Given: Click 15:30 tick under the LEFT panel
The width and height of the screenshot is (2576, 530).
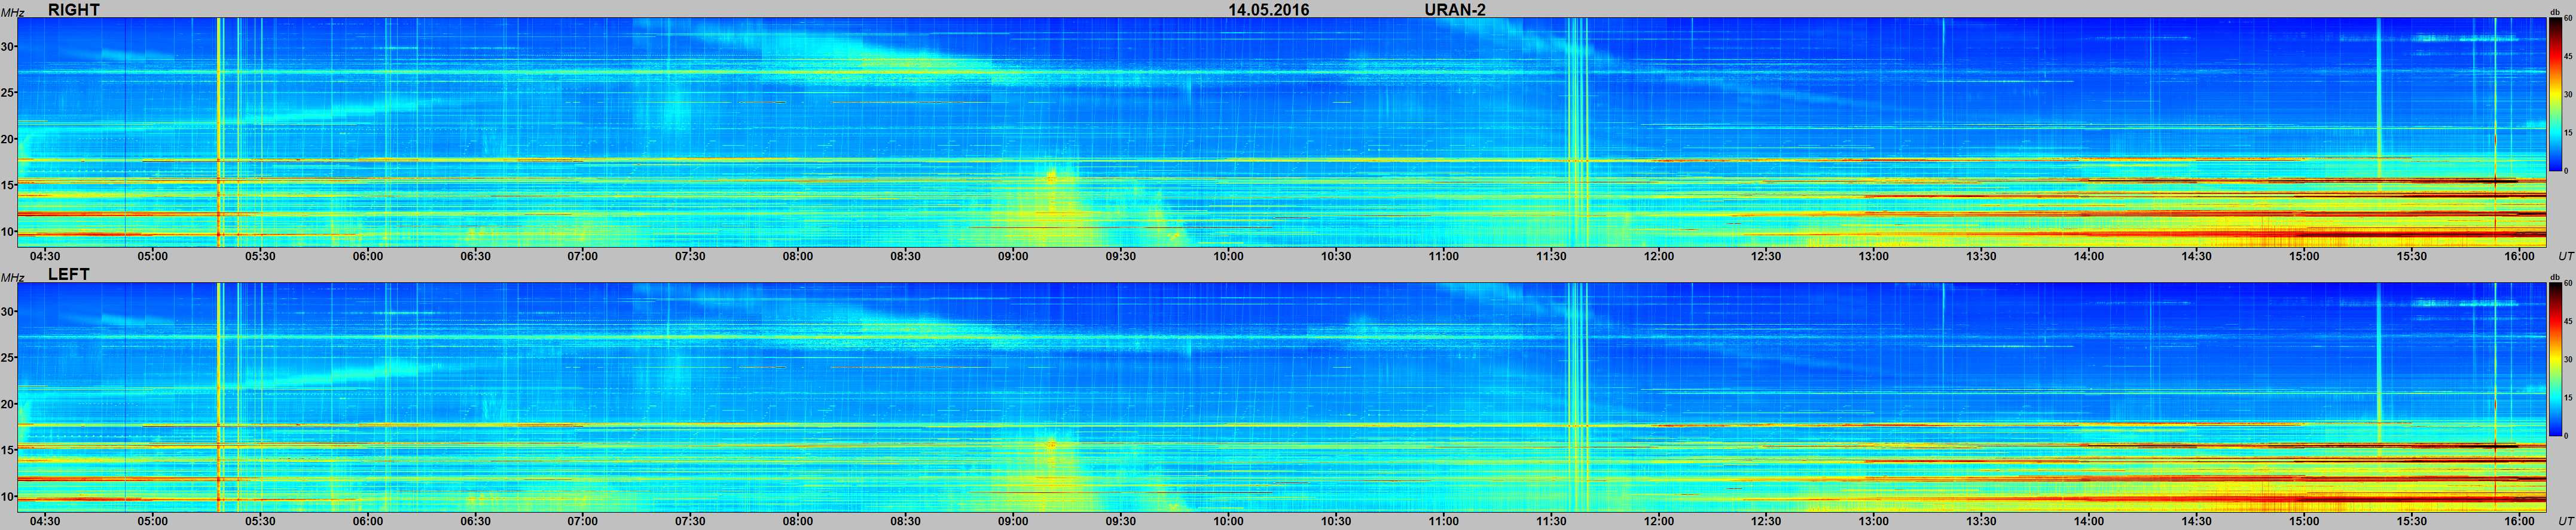Looking at the screenshot, I should point(2412,521).
